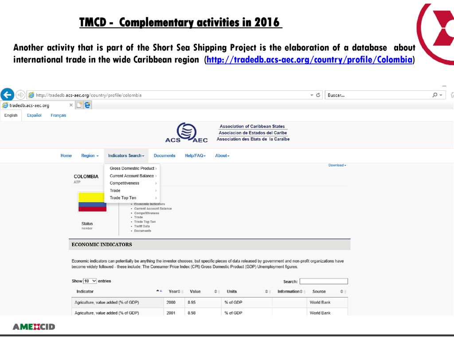Image resolution: width=454 pixels, height=340 pixels.
Task: Sort table by Source column
Action: [327, 291]
